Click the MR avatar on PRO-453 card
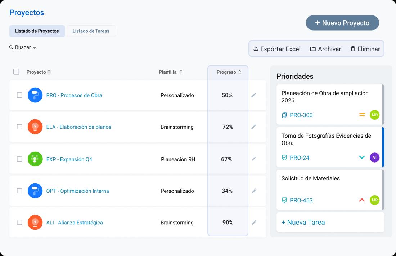Screen dimensions: 396x256 374,200
